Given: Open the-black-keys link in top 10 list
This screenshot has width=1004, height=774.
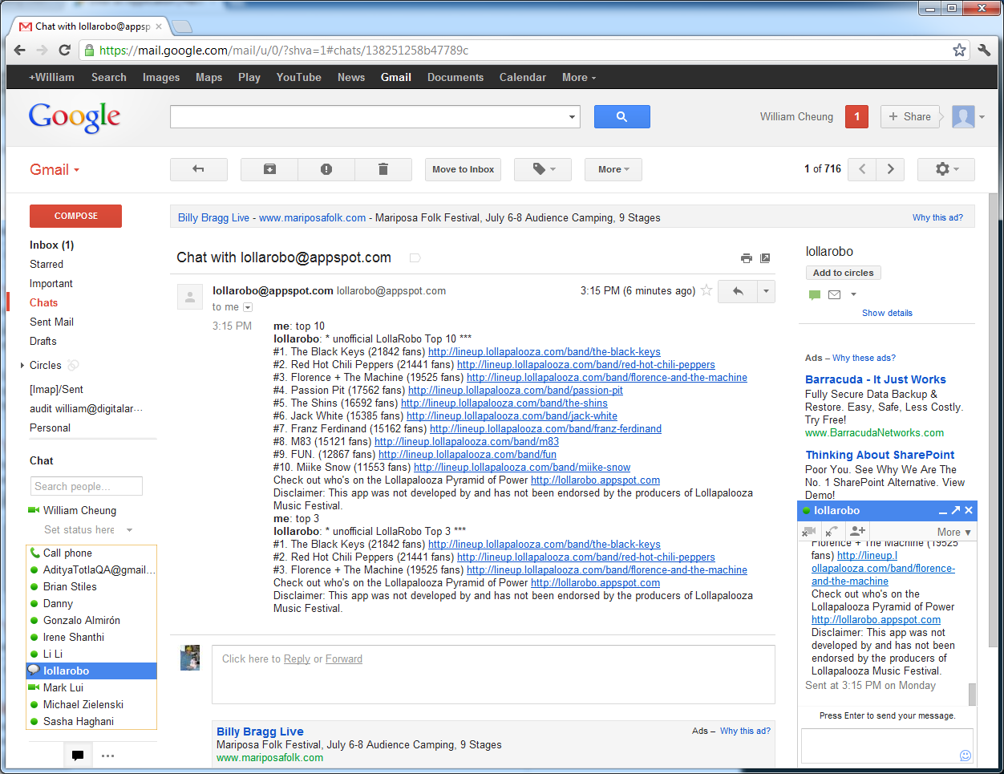Looking at the screenshot, I should pos(545,351).
